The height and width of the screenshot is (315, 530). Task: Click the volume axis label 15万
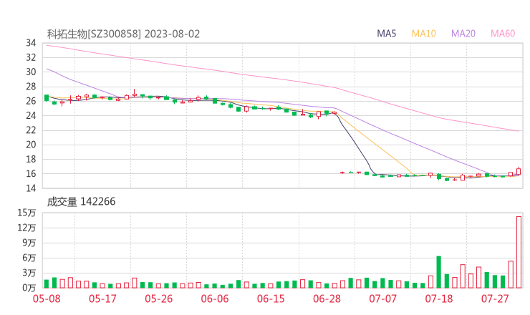coord(26,213)
